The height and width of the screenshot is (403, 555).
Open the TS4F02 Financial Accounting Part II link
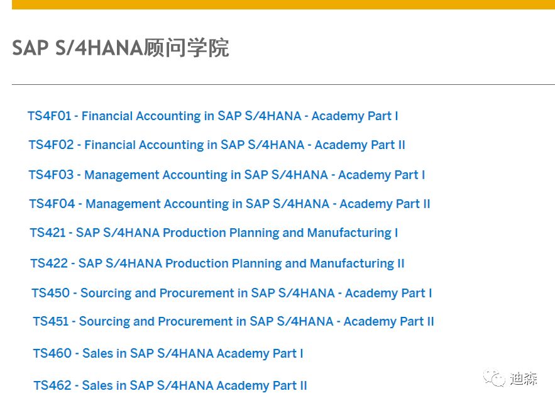(x=217, y=145)
